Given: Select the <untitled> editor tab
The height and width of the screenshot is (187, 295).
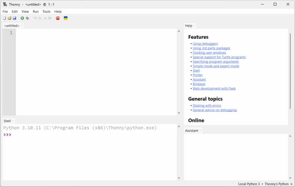Looking at the screenshot, I should [12, 26].
